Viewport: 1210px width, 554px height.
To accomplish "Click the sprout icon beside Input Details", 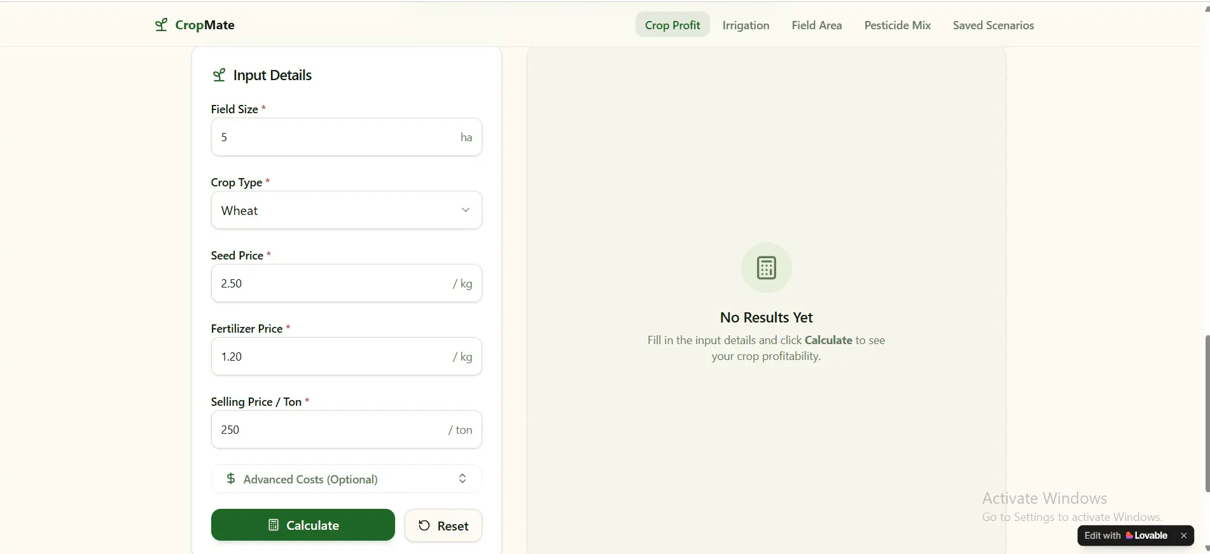I will pyautogui.click(x=219, y=75).
